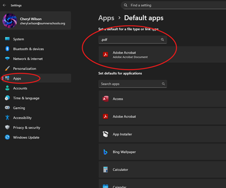Open Gaming settings
Viewport: 226px width, 188px height.
(36, 108)
